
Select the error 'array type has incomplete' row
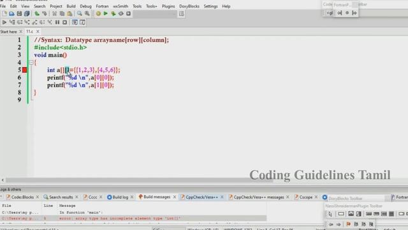point(133,218)
